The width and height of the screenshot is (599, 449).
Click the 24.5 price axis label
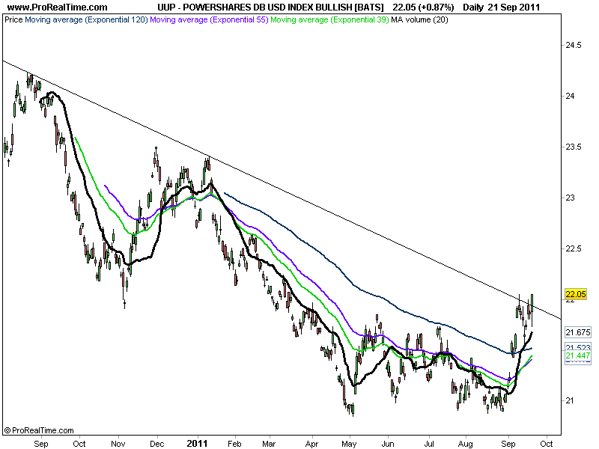(x=574, y=45)
